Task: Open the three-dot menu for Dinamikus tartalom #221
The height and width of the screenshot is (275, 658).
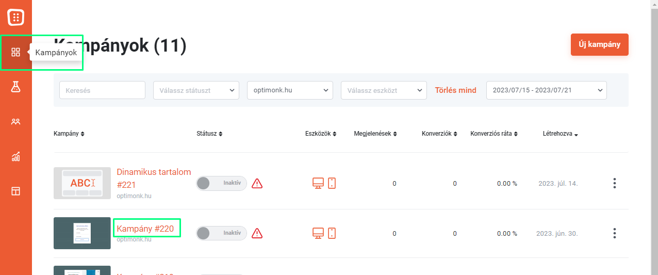Action: (614, 183)
